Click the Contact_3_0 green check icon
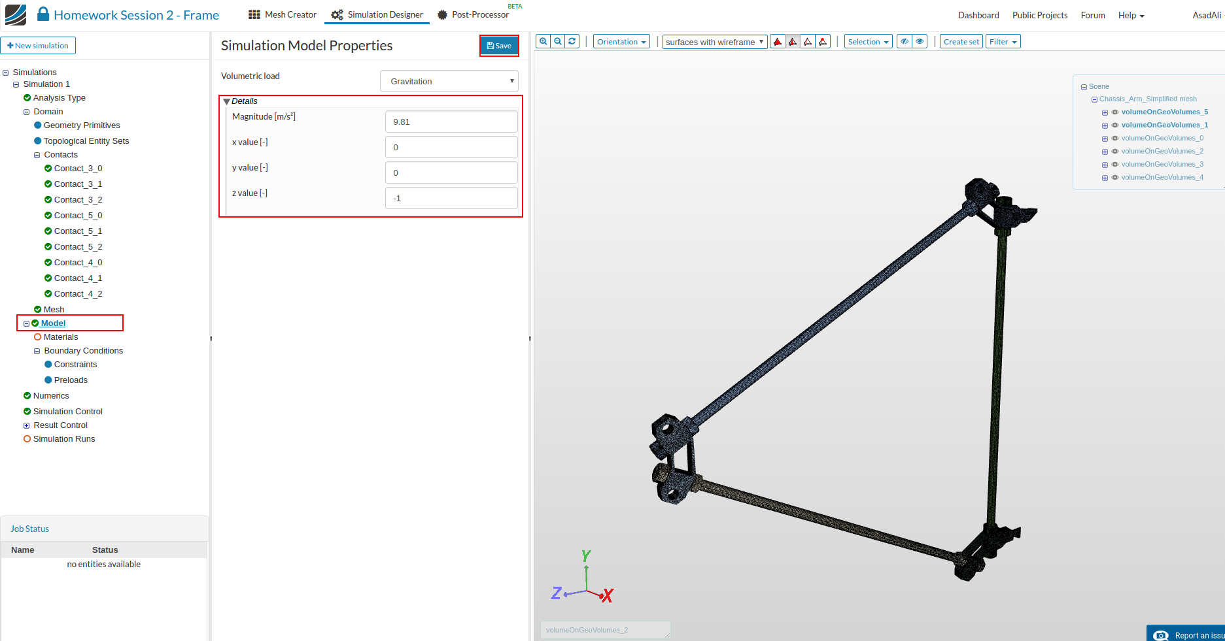This screenshot has width=1225, height=641. point(48,169)
